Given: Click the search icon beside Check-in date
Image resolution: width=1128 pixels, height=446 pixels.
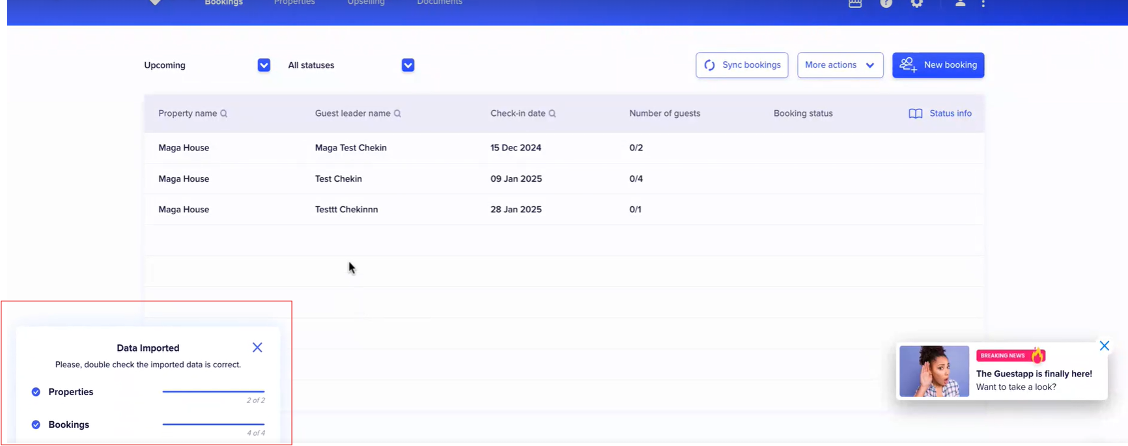Looking at the screenshot, I should coord(552,113).
